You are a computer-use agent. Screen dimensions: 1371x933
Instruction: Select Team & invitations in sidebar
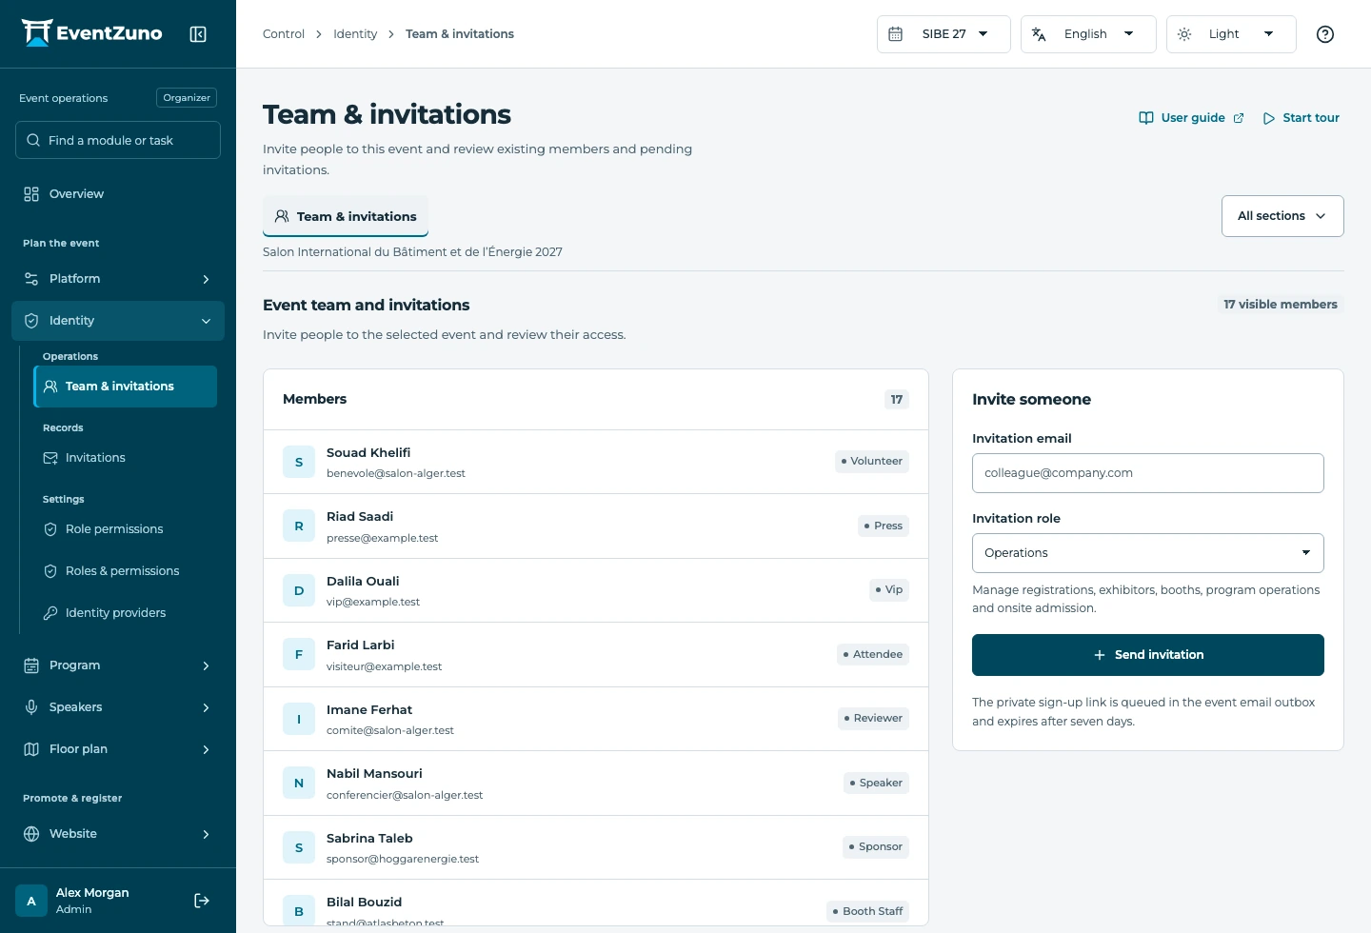click(126, 387)
